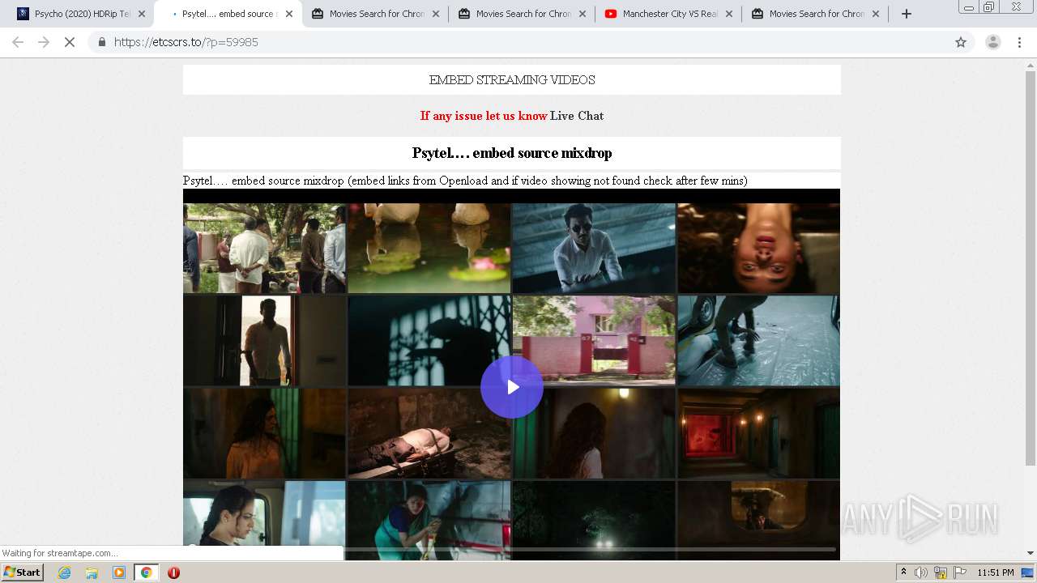Click thumbnail of woman in green saree
The width and height of the screenshot is (1037, 583).
[x=429, y=520]
